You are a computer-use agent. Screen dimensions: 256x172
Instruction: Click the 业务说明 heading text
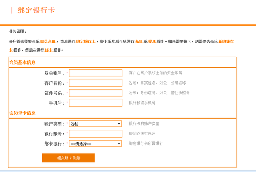tap(18, 31)
